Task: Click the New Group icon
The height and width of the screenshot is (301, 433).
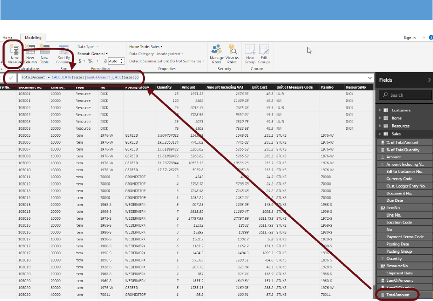Action: [250, 50]
